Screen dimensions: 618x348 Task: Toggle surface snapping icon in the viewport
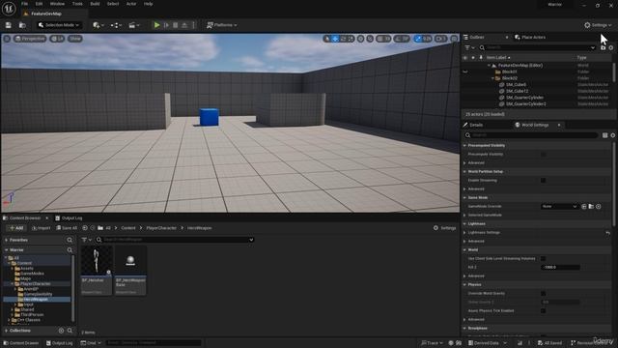click(370, 39)
